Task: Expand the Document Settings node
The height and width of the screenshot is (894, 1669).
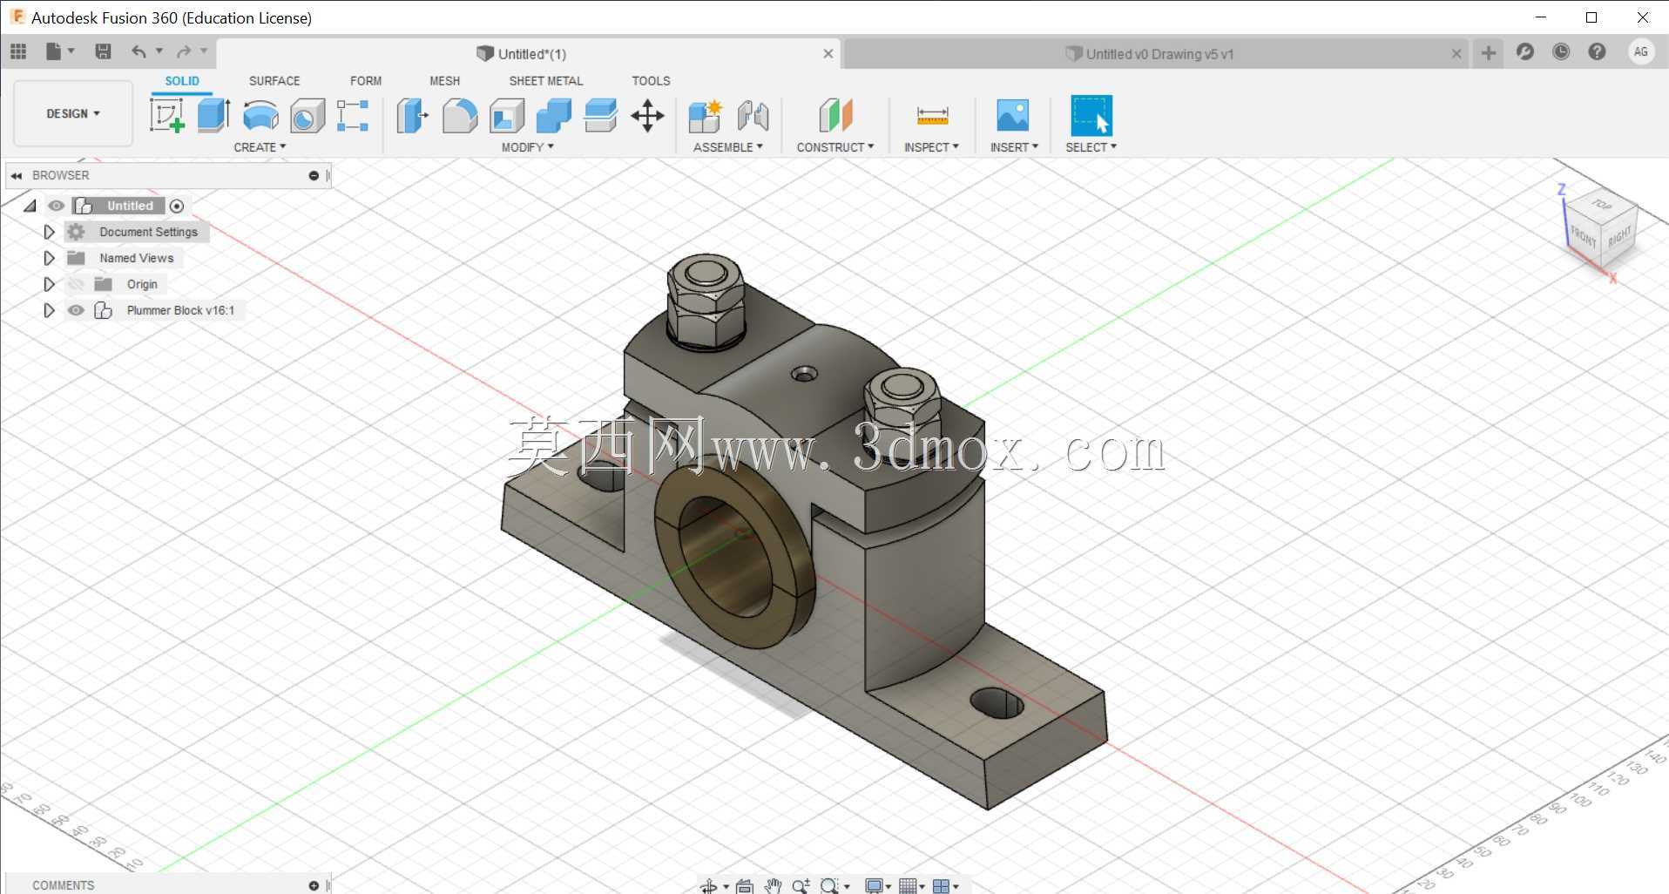Action: click(x=49, y=232)
